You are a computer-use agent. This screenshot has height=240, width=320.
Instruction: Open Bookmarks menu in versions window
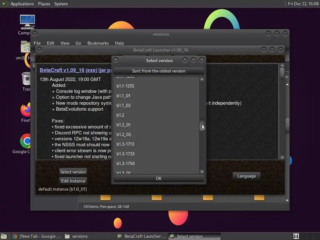click(98, 43)
